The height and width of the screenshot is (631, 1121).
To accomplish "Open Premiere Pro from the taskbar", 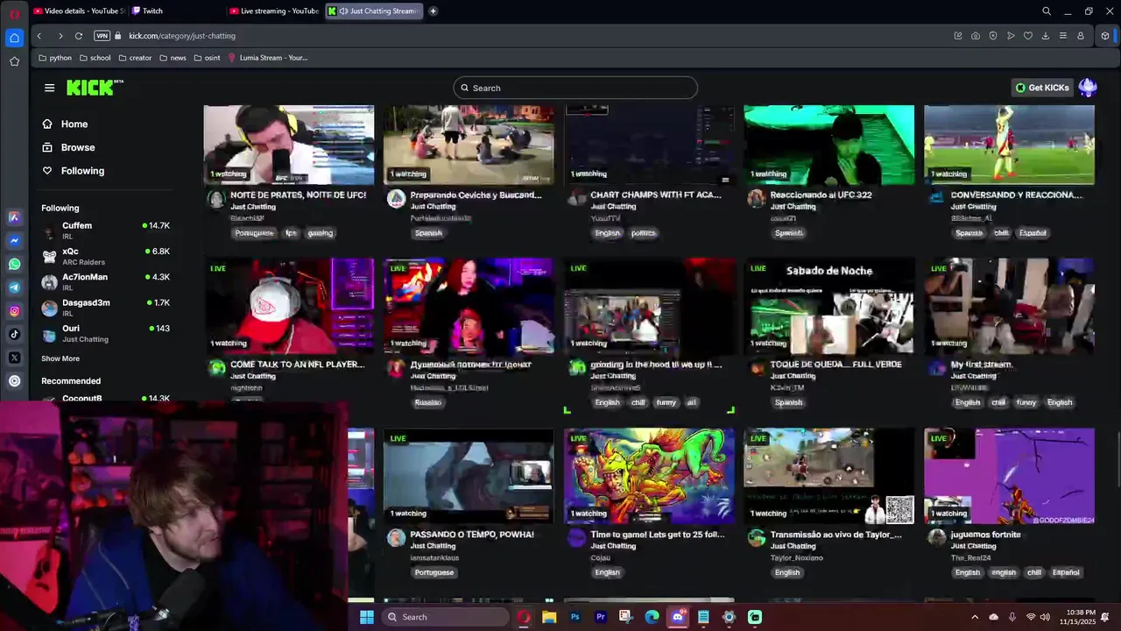I will (x=601, y=617).
